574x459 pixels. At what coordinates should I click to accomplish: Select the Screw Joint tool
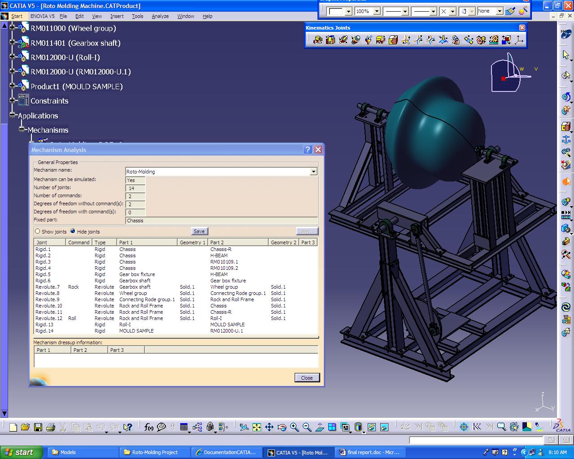(x=356, y=40)
